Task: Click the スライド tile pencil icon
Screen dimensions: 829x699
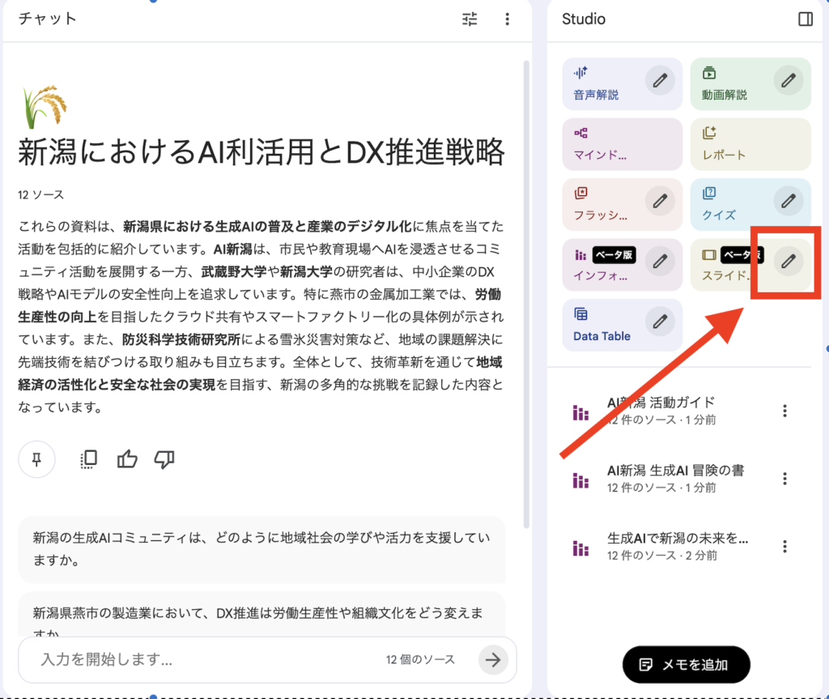Action: pyautogui.click(x=789, y=261)
